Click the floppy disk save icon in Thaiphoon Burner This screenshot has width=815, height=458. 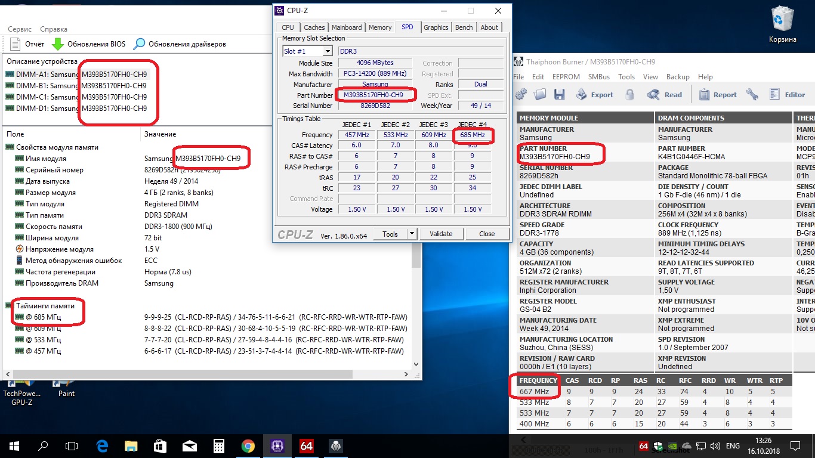[x=559, y=94]
